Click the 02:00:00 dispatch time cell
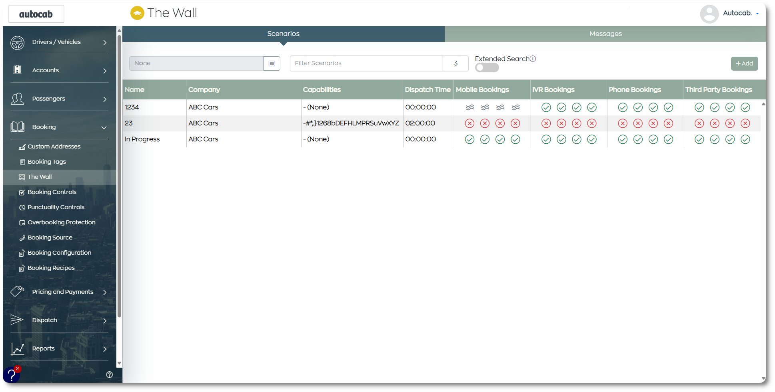Viewport: 775px width, 392px height. (x=428, y=123)
